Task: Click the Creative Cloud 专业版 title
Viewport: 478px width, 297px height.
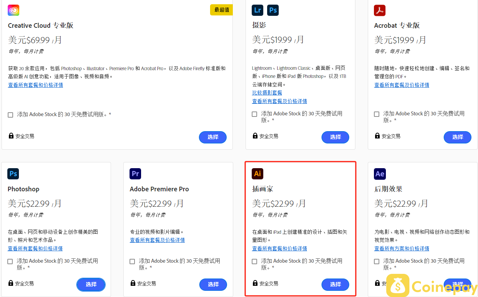Action: click(40, 25)
